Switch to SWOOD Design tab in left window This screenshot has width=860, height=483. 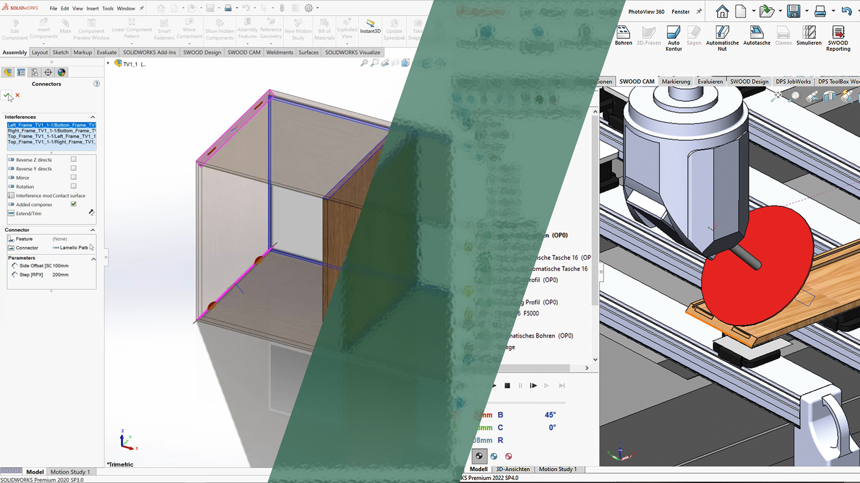click(x=202, y=53)
